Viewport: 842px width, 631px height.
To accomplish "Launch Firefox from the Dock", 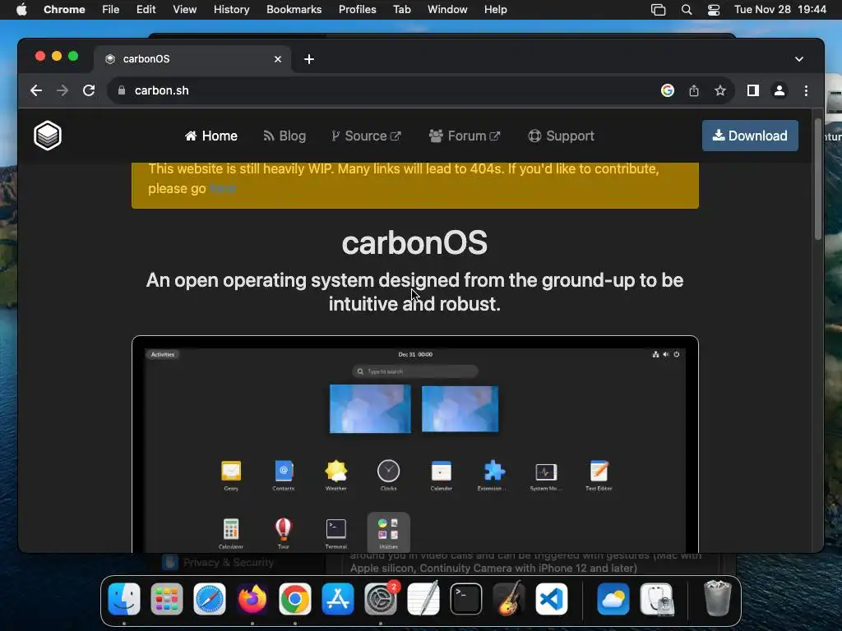I will 252,599.
